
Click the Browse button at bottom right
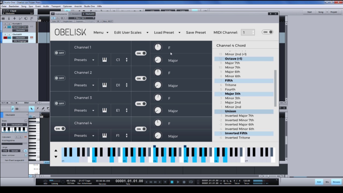tap(336, 182)
